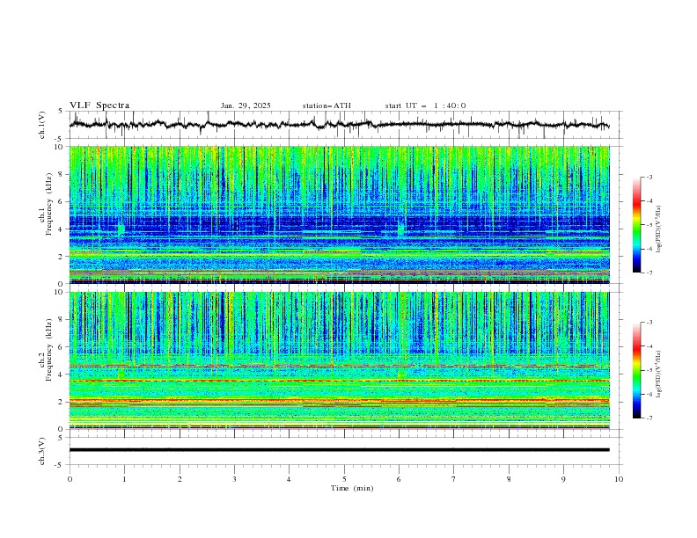Click the log(PSD) label beside ch.2 colorbar
697x538 pixels.
click(x=658, y=374)
